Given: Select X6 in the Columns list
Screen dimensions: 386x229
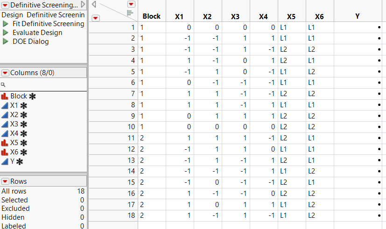Looking at the screenshot, I should click(15, 152).
